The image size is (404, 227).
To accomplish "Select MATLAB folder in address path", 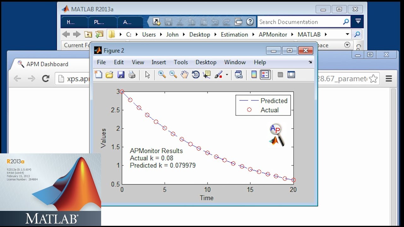I will 309,34.
